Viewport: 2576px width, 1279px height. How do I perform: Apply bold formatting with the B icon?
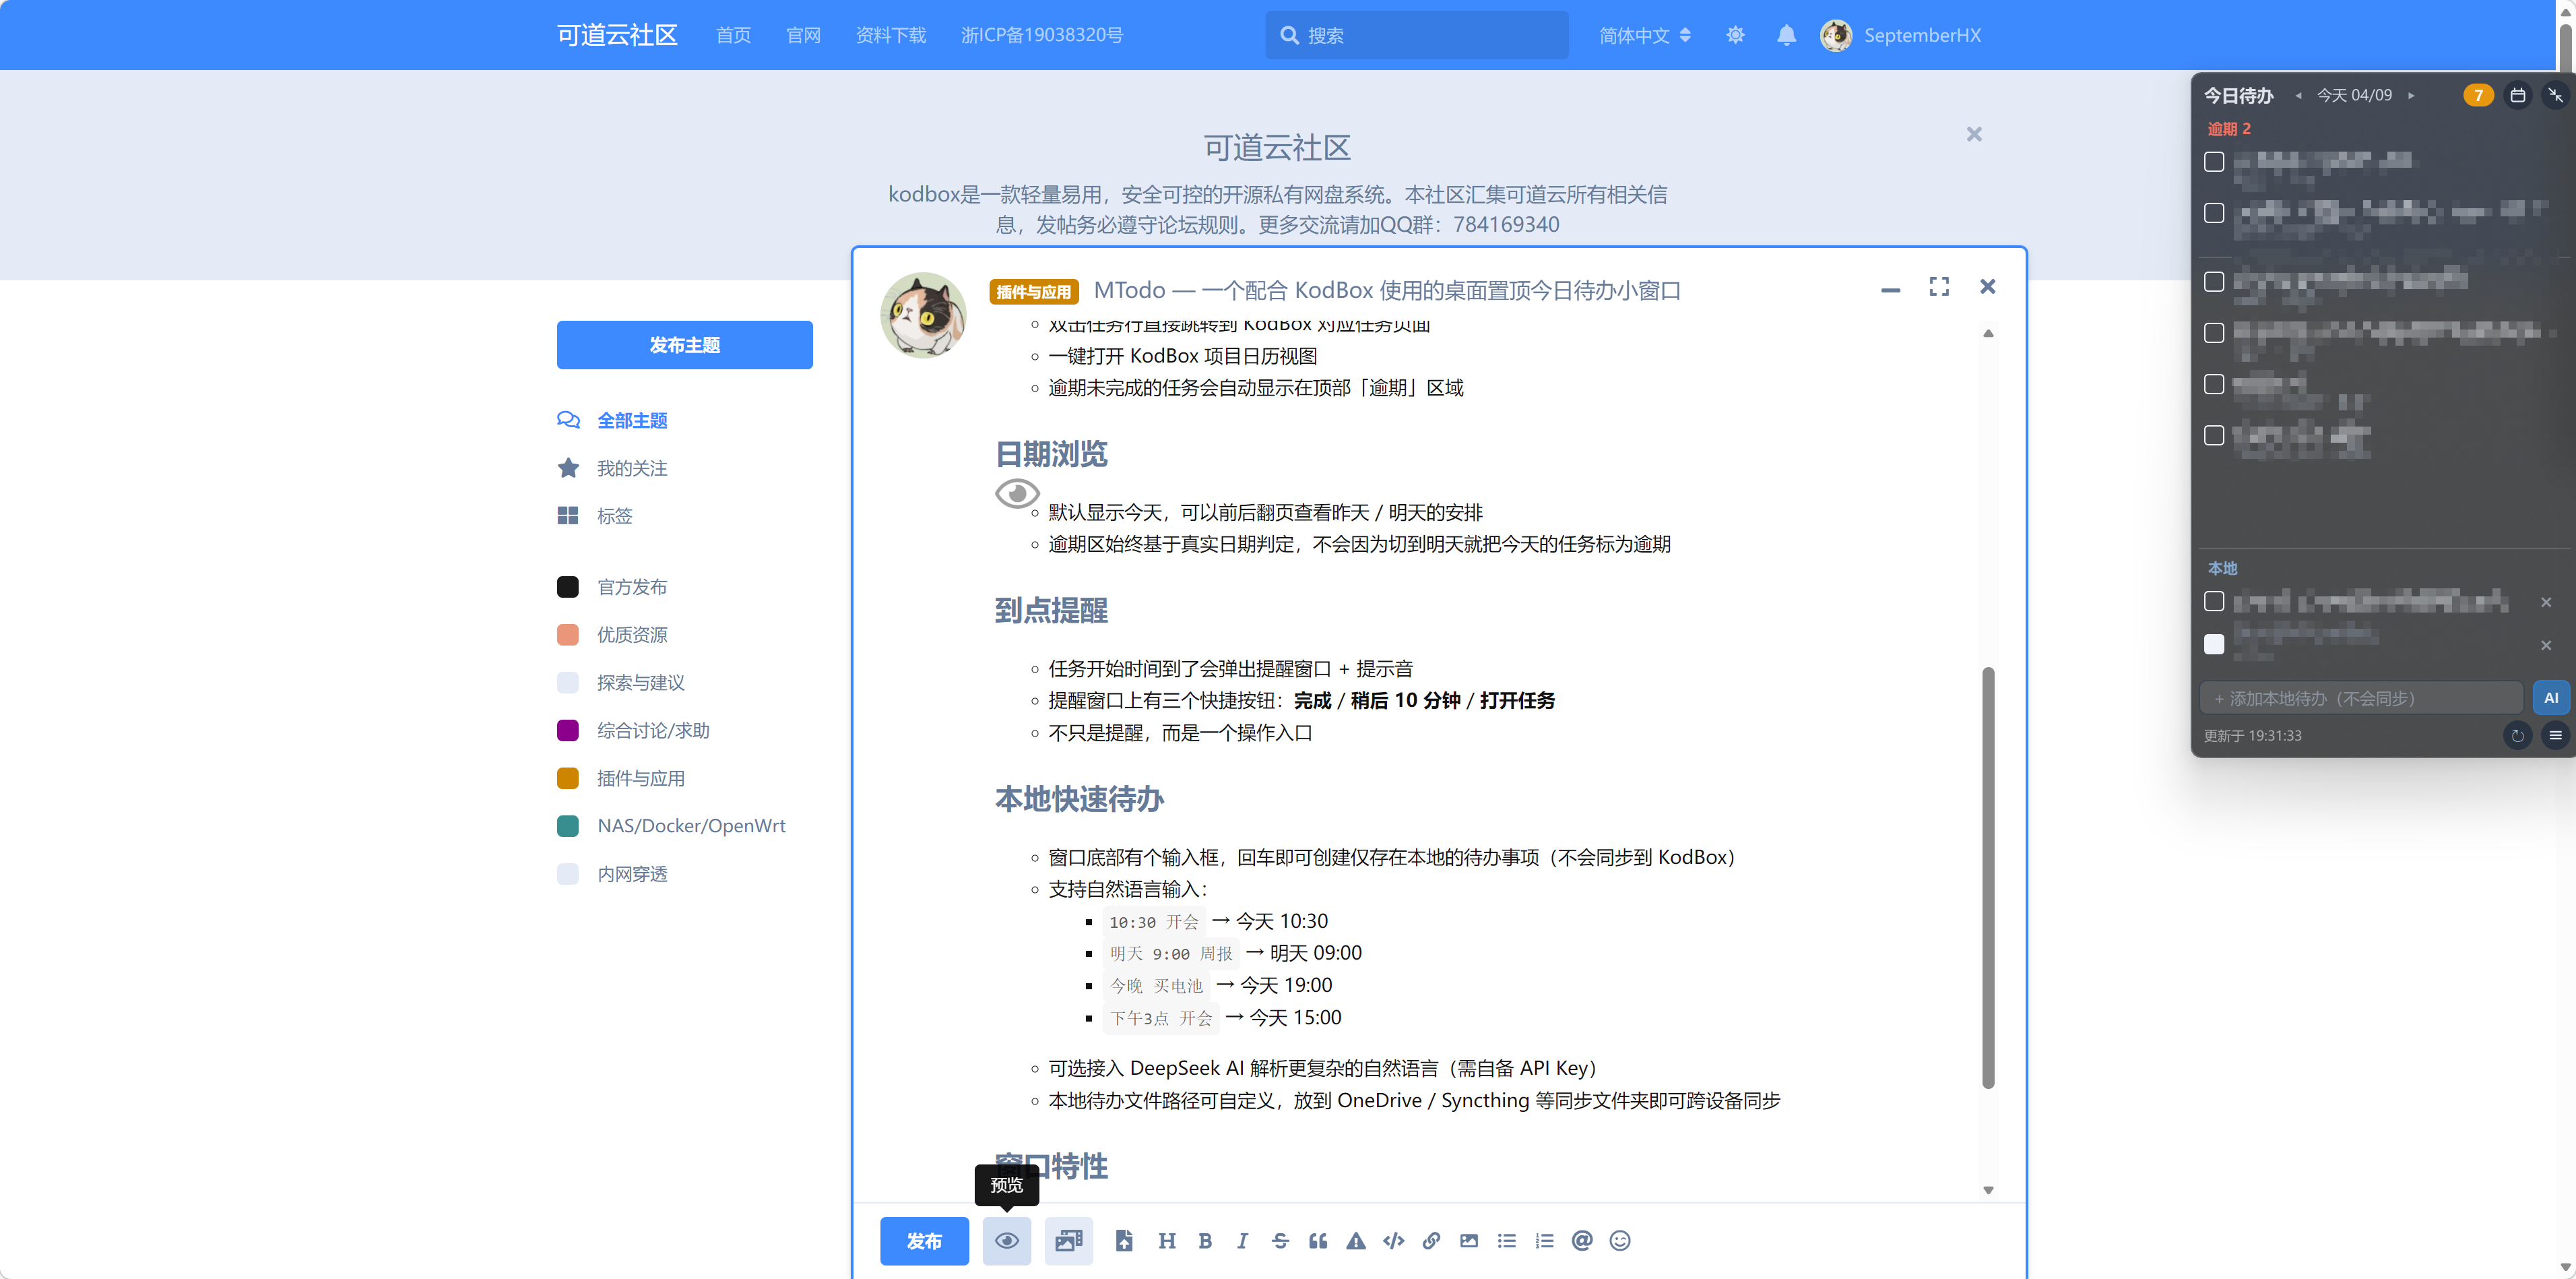(x=1205, y=1241)
